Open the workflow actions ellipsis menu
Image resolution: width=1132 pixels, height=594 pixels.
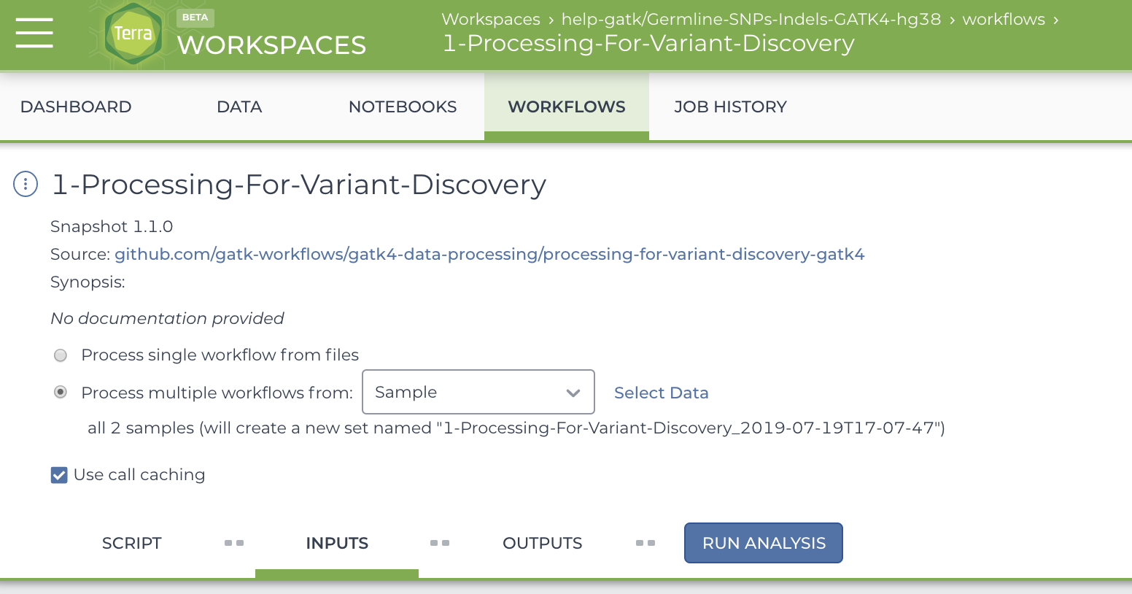pos(26,184)
